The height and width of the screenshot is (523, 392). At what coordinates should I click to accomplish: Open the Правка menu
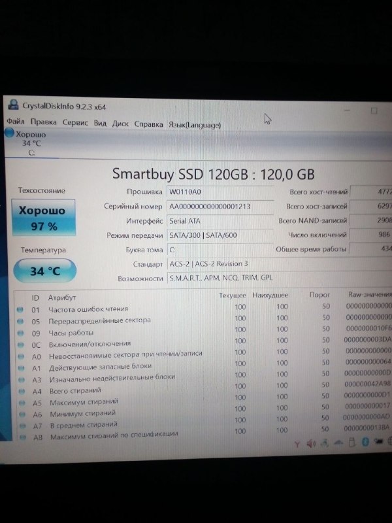[x=44, y=122]
